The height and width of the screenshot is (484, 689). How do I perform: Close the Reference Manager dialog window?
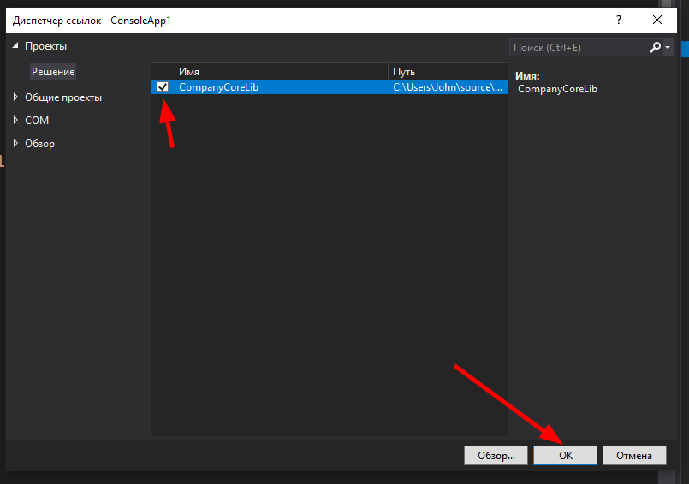(657, 20)
